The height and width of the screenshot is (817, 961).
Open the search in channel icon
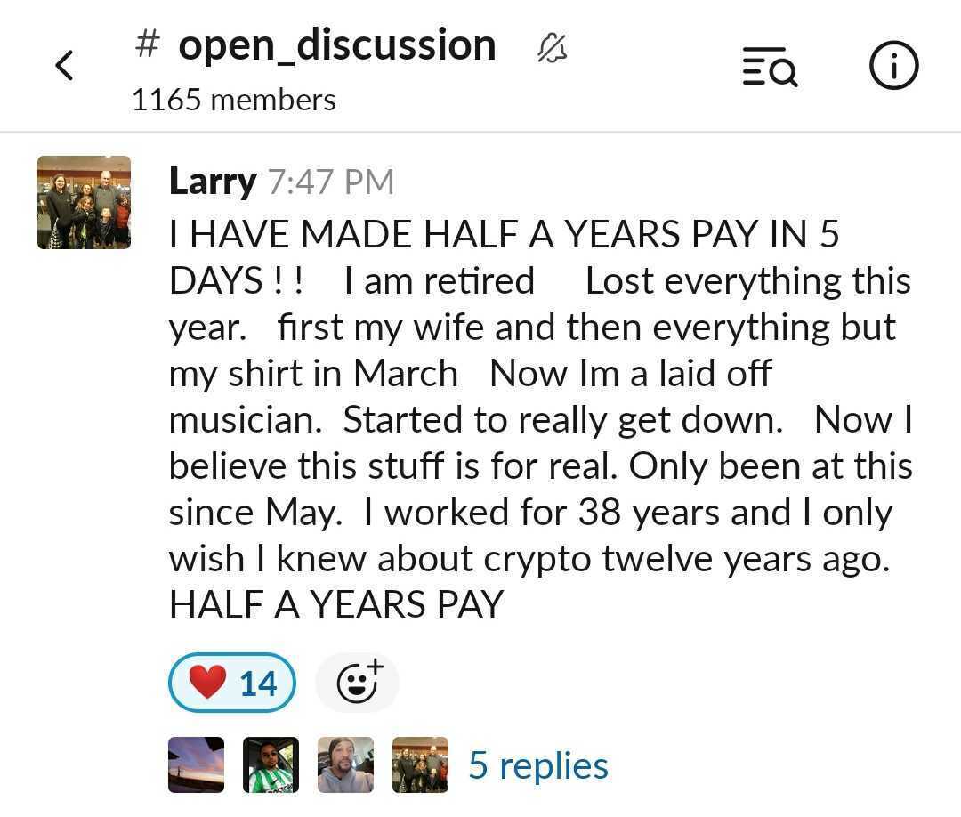point(770,67)
